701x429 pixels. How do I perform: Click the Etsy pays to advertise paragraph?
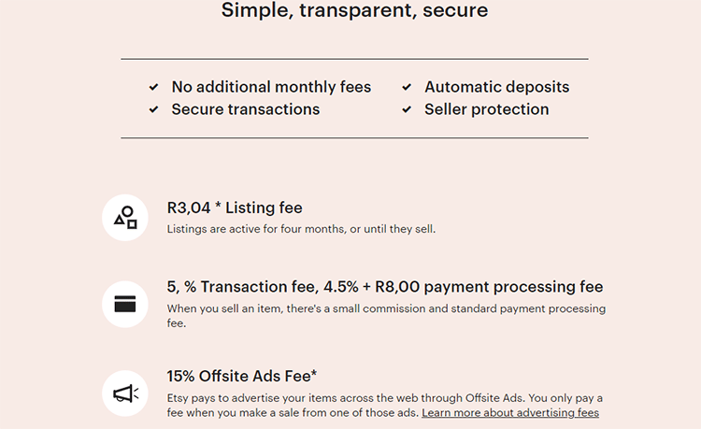click(x=384, y=398)
